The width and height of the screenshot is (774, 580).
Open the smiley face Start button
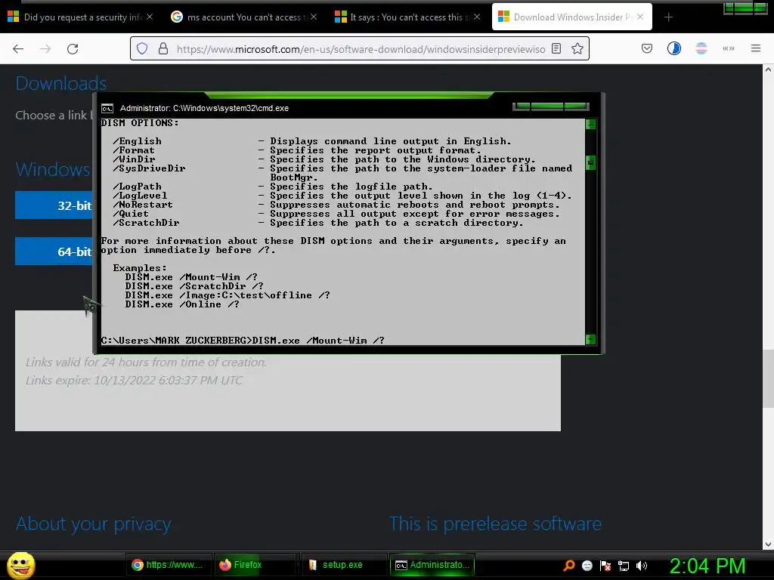21,565
